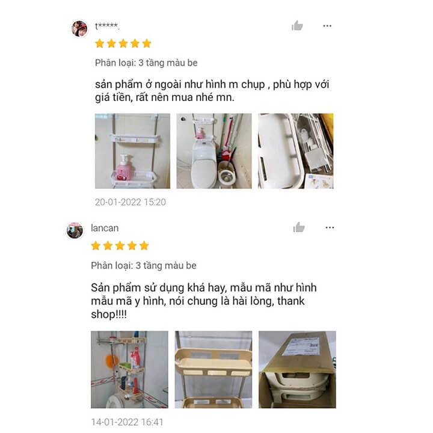The width and height of the screenshot is (433, 433).
Task: Click the review date 14-01-2022 16:41
Action: coord(127,422)
